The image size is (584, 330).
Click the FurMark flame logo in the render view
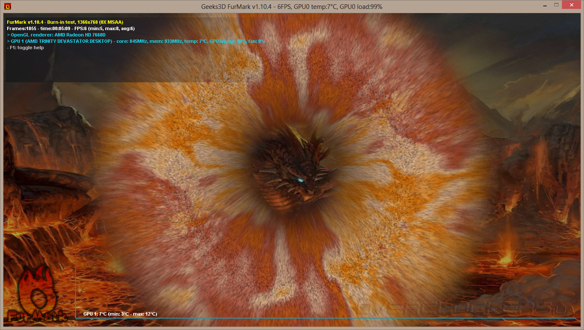(37, 294)
